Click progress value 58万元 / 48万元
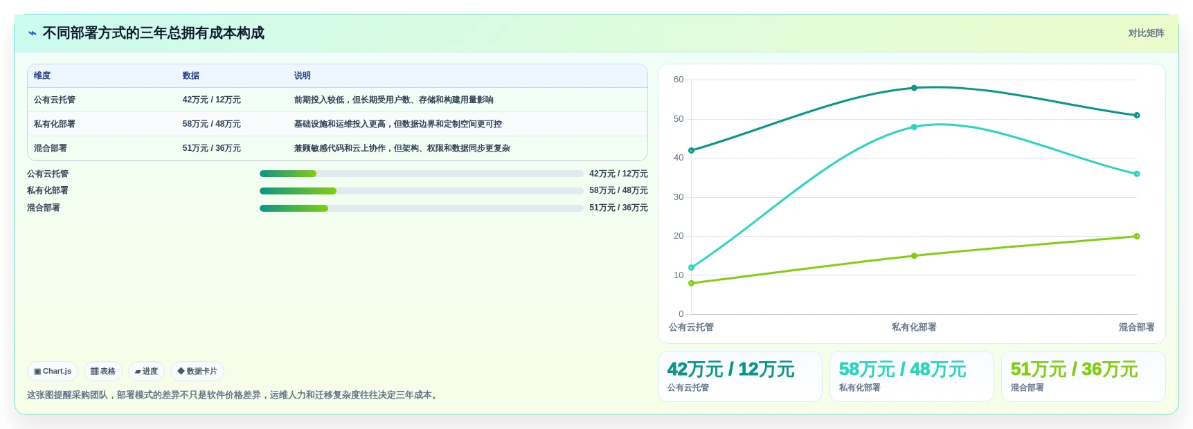This screenshot has height=429, width=1193. tap(618, 191)
